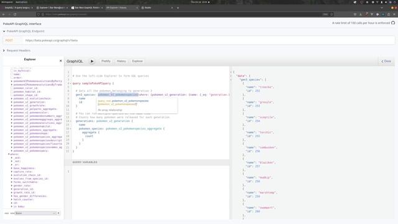
Task: Expand pokemon_v2_pokemoncolor in Explorer
Action: (x=12, y=113)
